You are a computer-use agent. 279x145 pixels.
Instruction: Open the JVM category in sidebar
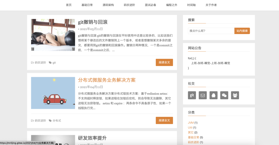point(191,123)
